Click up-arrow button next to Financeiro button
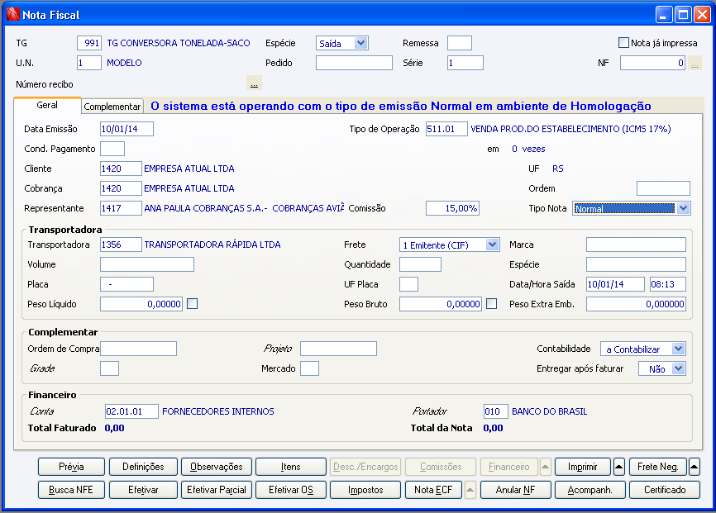The image size is (716, 513). click(x=545, y=467)
